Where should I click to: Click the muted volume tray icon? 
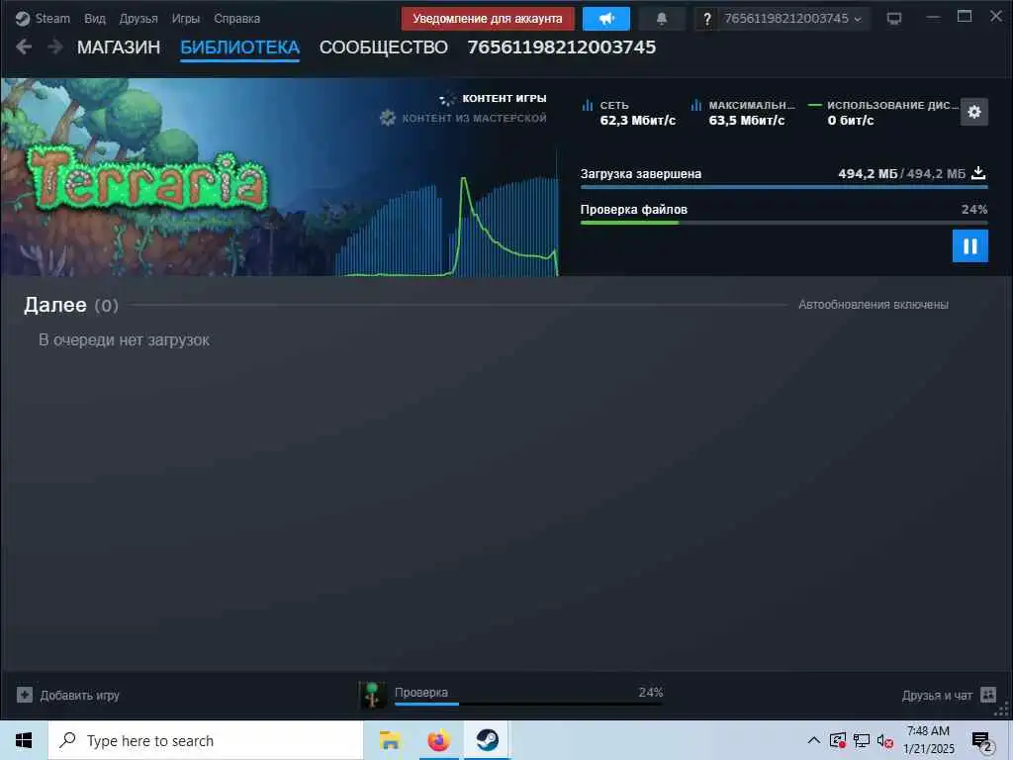pyautogui.click(x=885, y=740)
